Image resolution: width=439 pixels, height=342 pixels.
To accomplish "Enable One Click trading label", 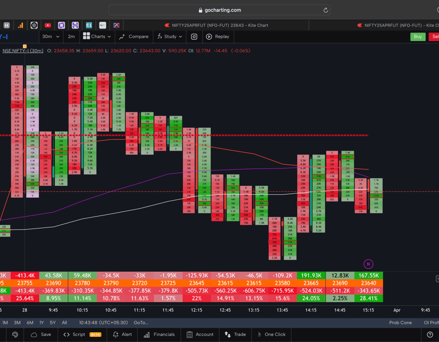I will click(x=275, y=335).
